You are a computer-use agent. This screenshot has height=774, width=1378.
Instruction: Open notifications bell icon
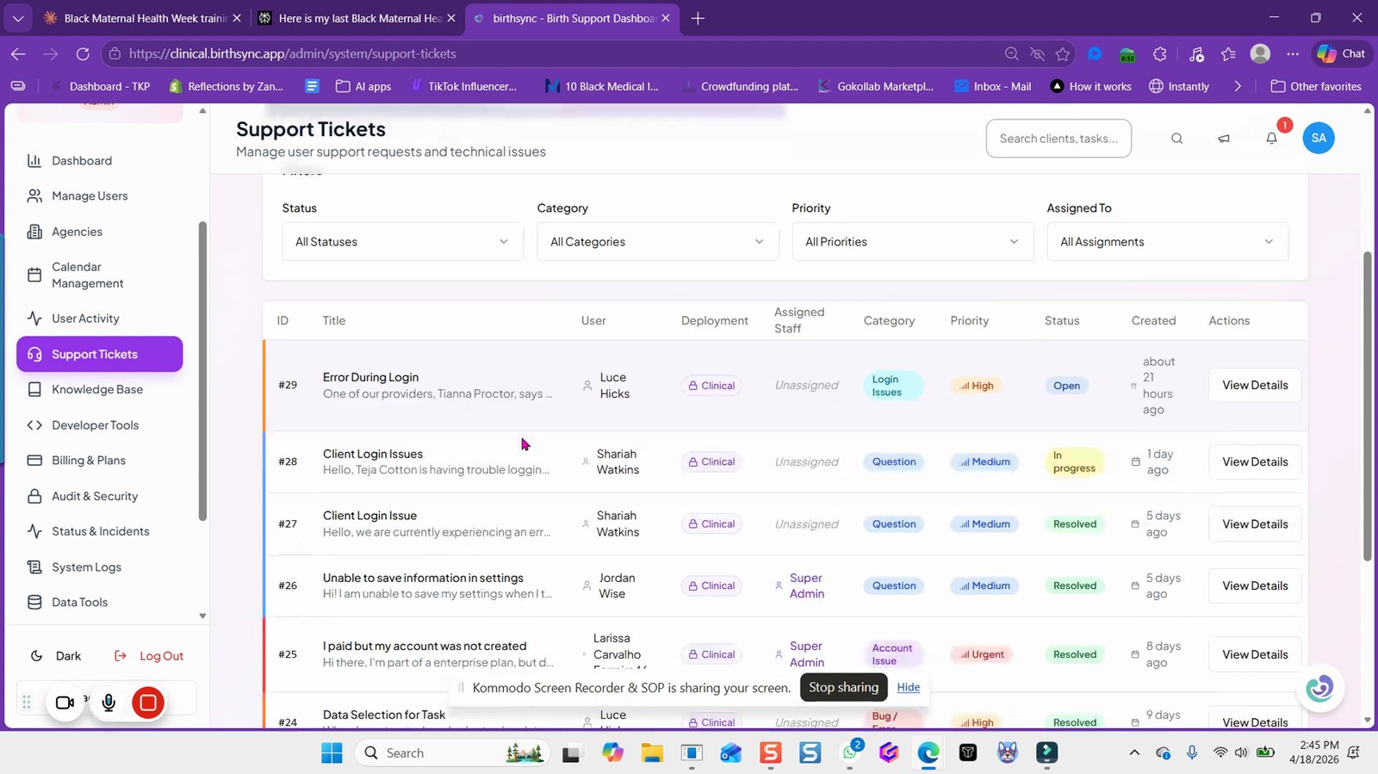point(1271,139)
